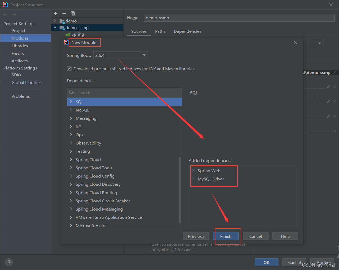Click the help question mark icon
Image resolution: width=339 pixels, height=270 pixels.
point(9,262)
